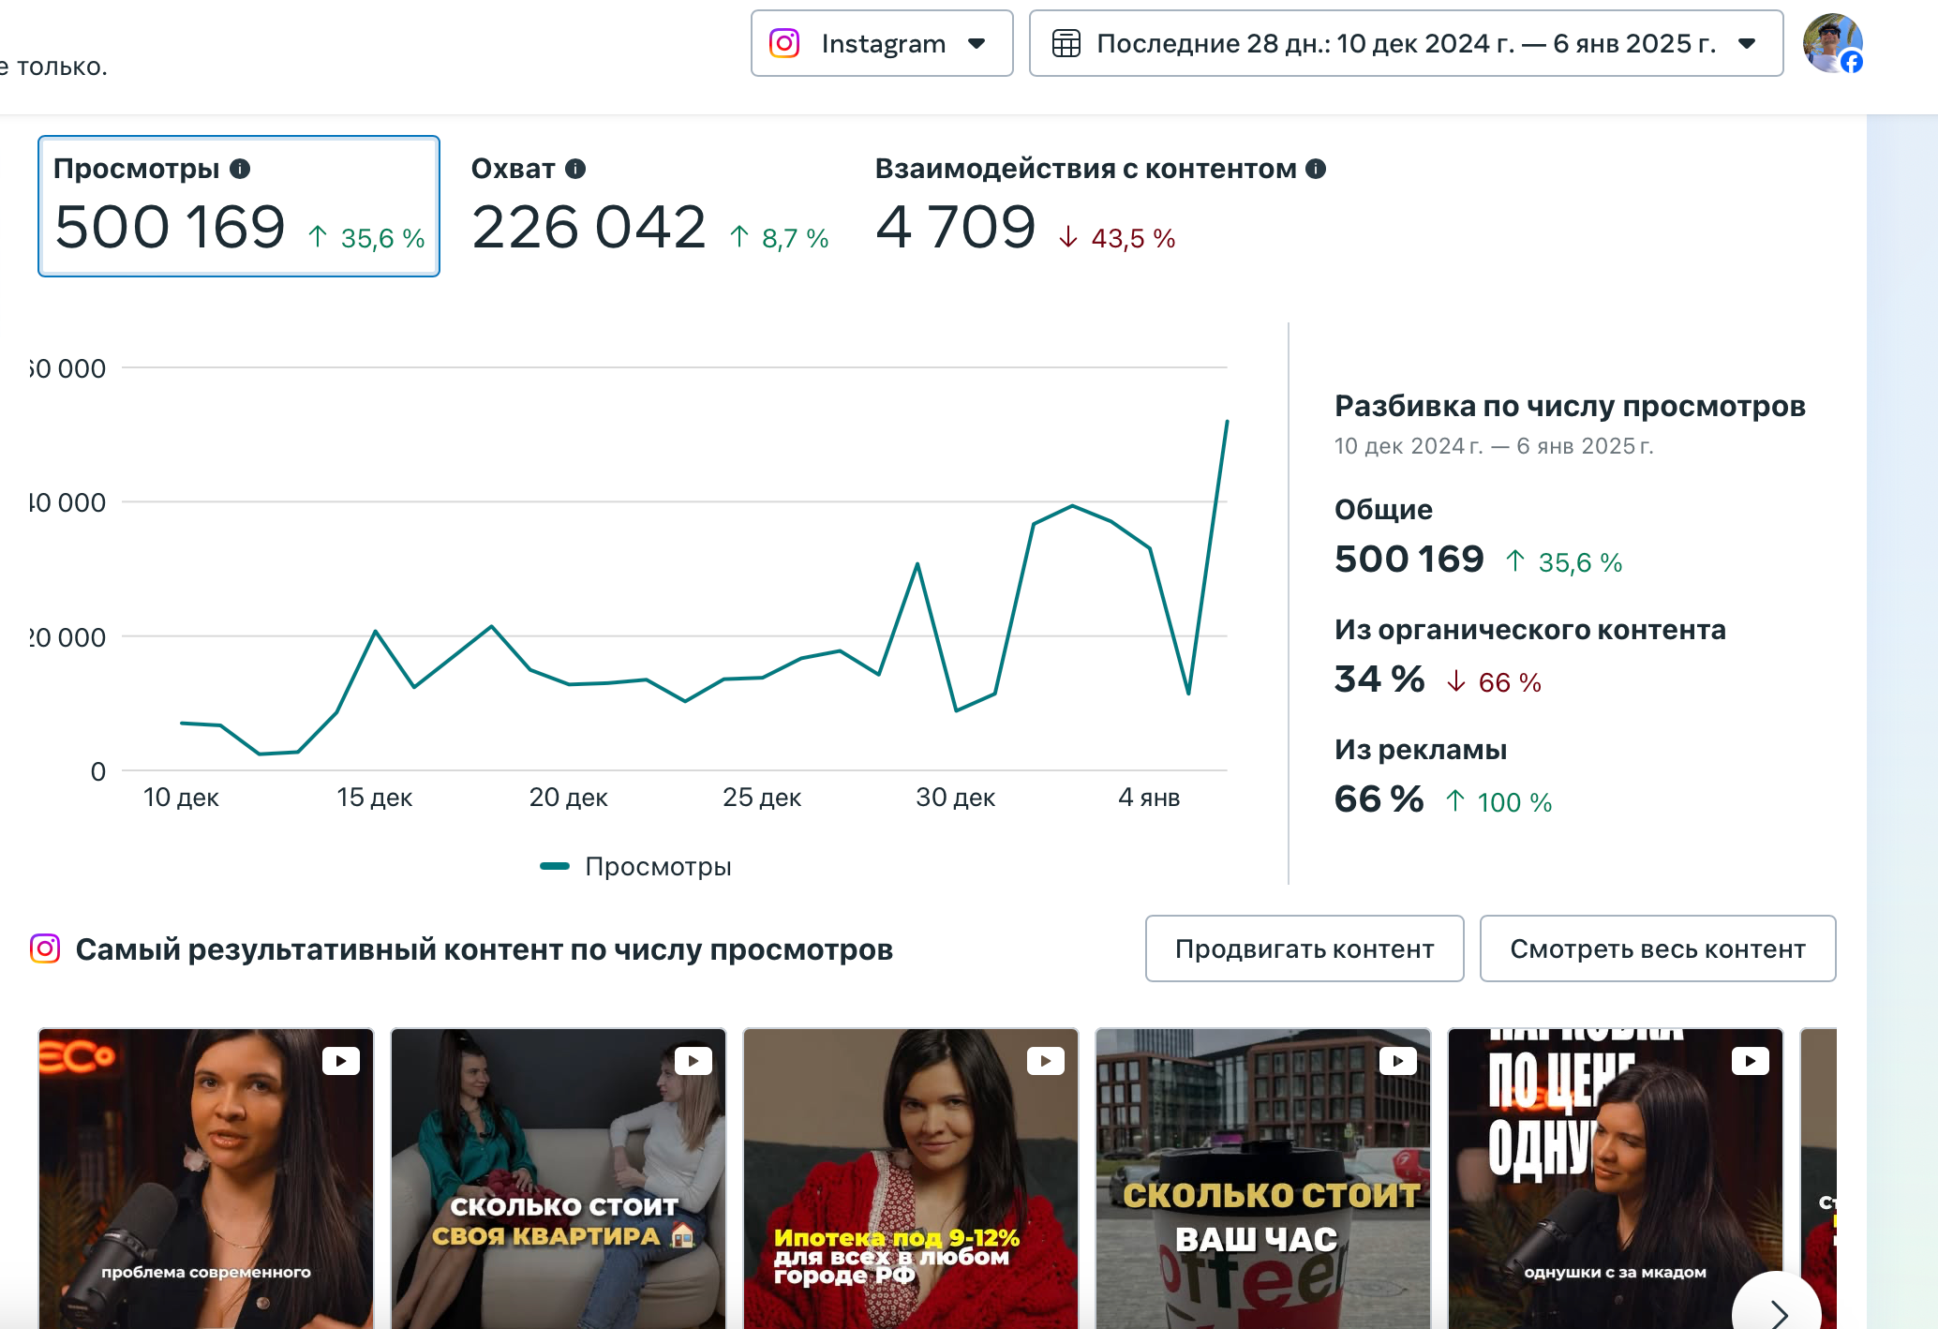Screen dimensions: 1938x1329
Task: Click the Продвигать контент button
Action: [x=1304, y=948]
